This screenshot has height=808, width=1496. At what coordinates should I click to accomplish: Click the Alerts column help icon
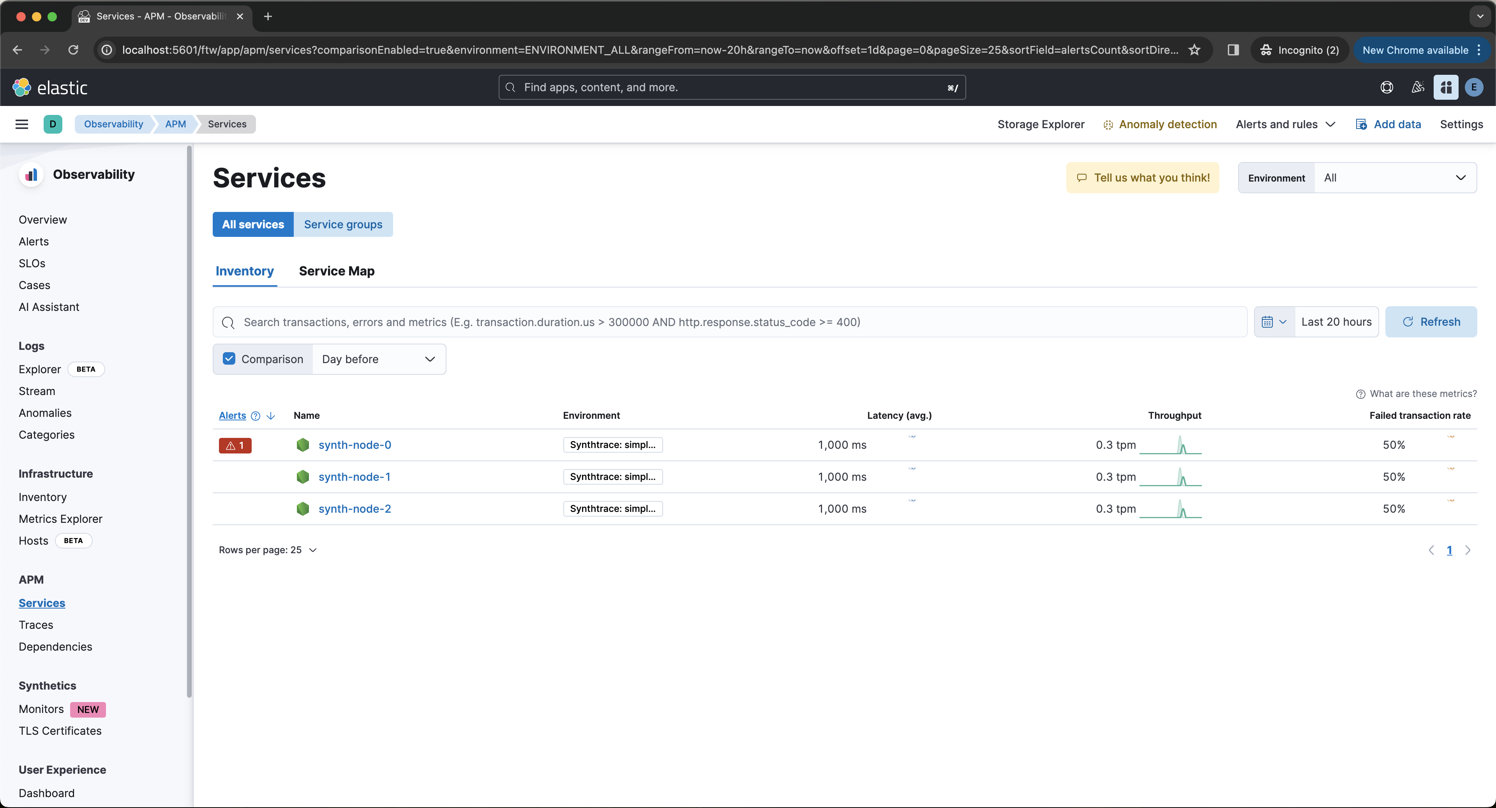pyautogui.click(x=256, y=415)
